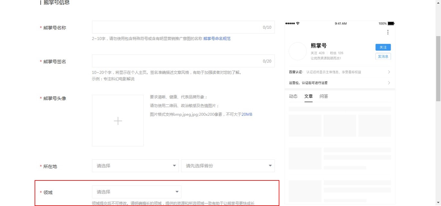Switch to the 动态 tab
Image resolution: width=441 pixels, height=206 pixels.
(x=293, y=96)
